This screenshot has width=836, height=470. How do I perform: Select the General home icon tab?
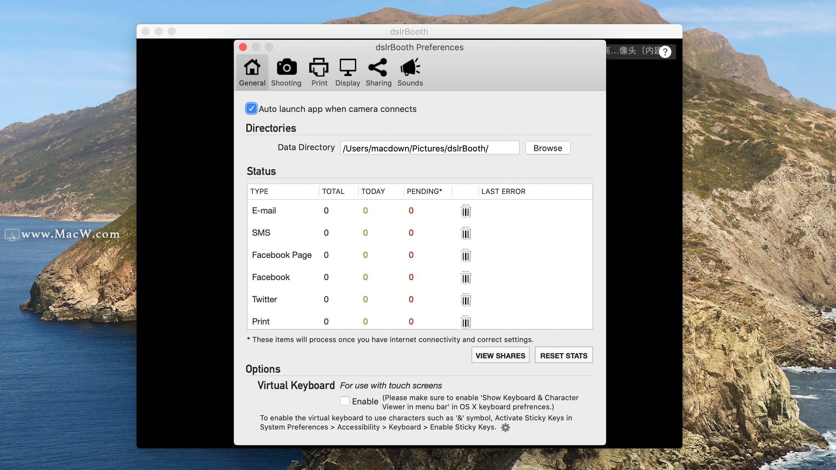pos(252,68)
